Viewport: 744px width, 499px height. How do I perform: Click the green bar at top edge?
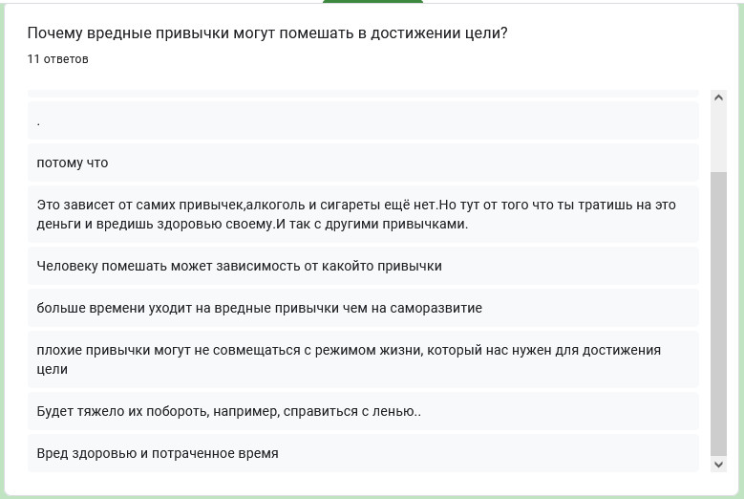372,1
